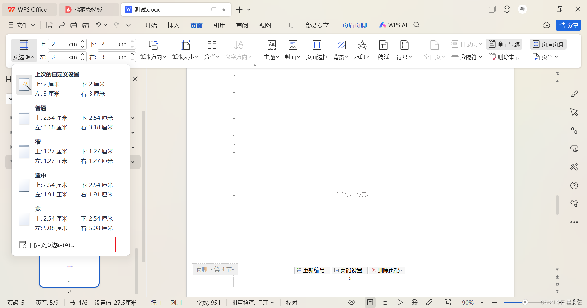Increase the right margin 右 stepper
This screenshot has width=587, height=308.
132,54
